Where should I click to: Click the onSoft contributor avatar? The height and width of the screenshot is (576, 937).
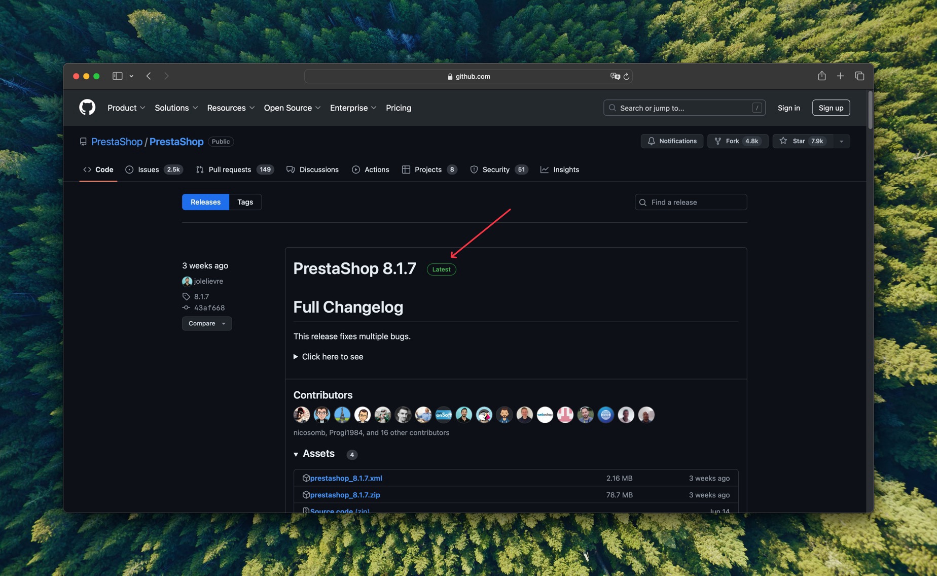tap(444, 415)
